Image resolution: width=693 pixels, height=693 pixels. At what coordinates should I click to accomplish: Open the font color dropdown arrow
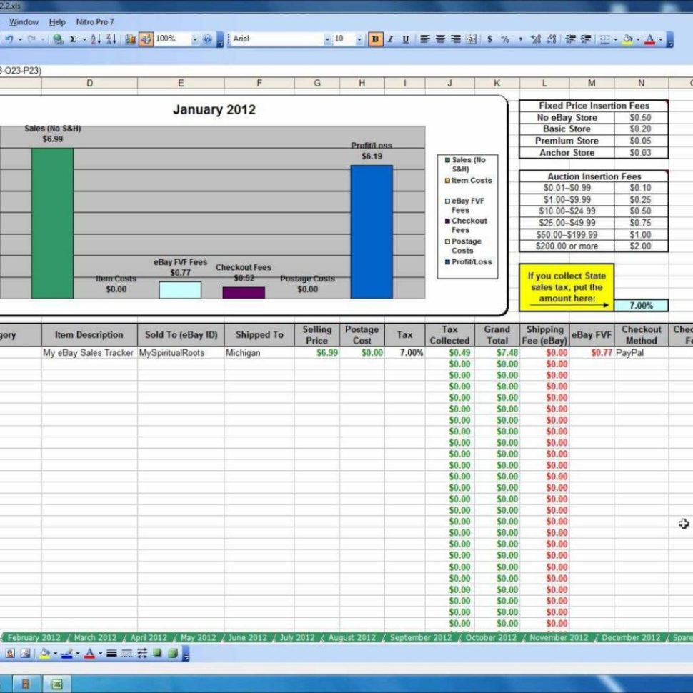tap(659, 39)
